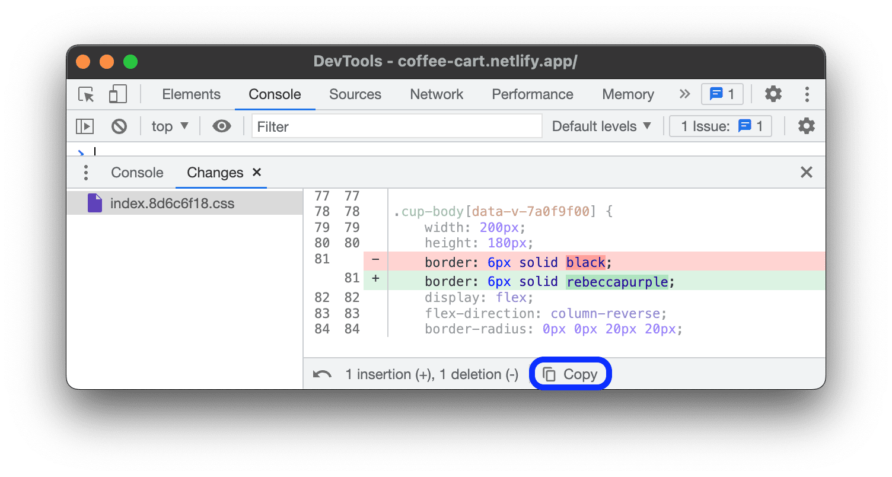
Task: Open the JavaScript context dropdown showing top
Action: pos(169,126)
